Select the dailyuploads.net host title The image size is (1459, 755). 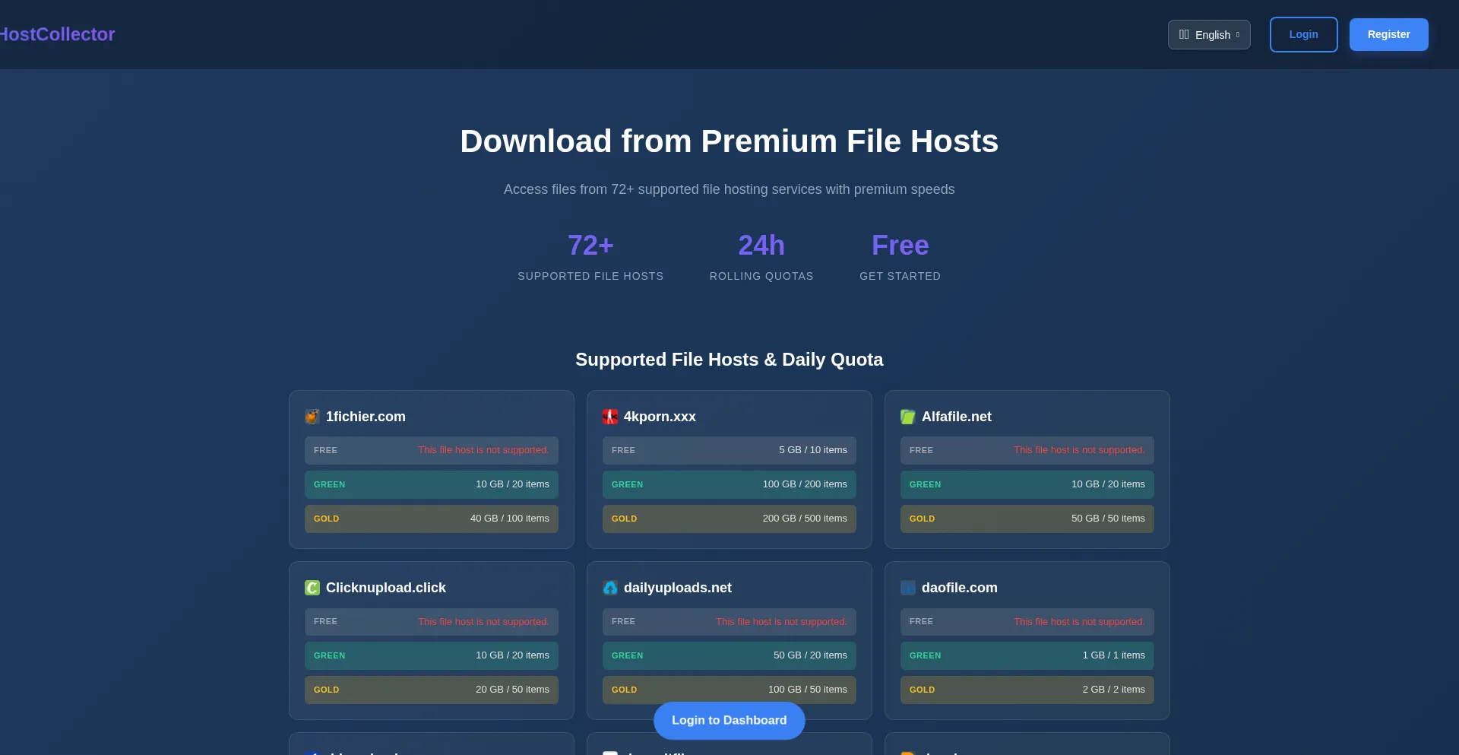pyautogui.click(x=677, y=588)
